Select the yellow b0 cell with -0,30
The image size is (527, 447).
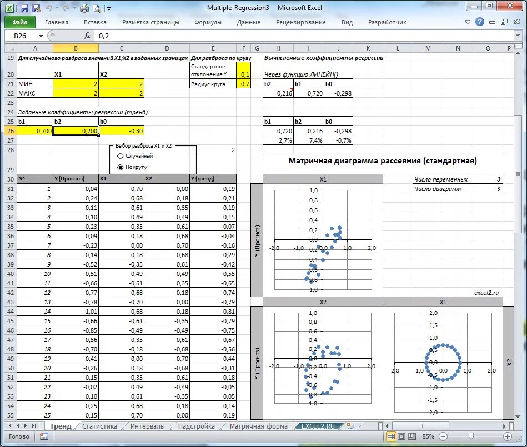pyautogui.click(x=121, y=131)
